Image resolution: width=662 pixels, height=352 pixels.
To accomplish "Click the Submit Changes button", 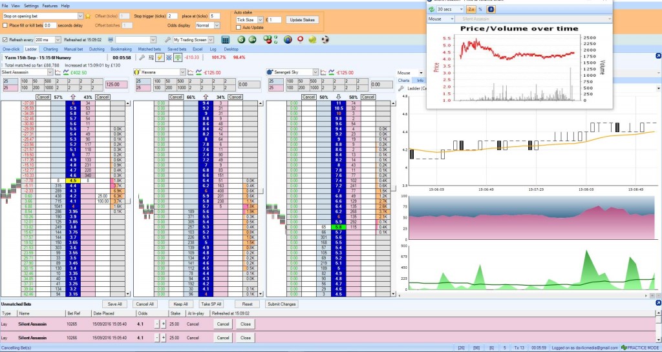I will [282, 304].
